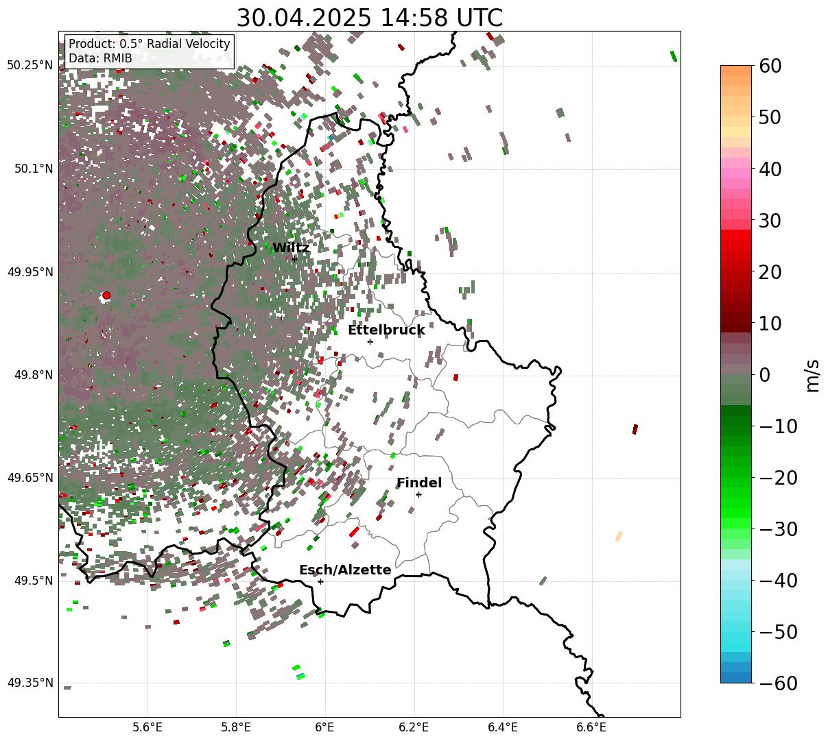Click the 5.8°E longitude tick label

click(237, 727)
